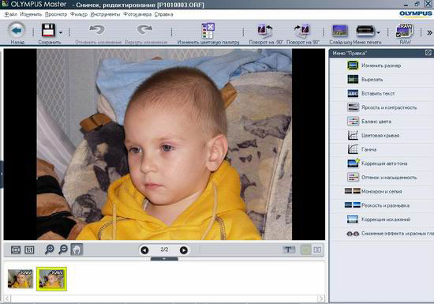Image resolution: width=434 pixels, height=304 pixels.
Task: Open the Файл menu
Action: pyautogui.click(x=10, y=14)
